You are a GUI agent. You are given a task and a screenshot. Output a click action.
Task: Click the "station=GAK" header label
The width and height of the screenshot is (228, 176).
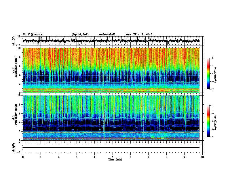coord(107,35)
